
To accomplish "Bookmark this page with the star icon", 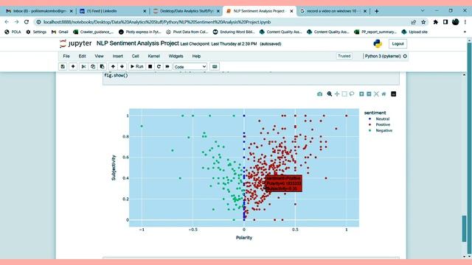I will 423,22.
